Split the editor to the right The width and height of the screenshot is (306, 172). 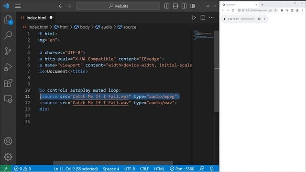pos(203,18)
